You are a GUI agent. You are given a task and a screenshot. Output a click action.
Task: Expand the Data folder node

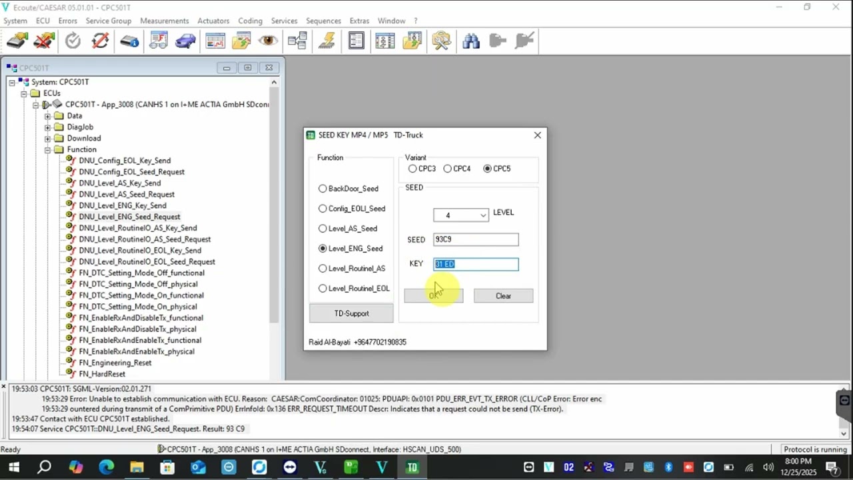pos(48,116)
